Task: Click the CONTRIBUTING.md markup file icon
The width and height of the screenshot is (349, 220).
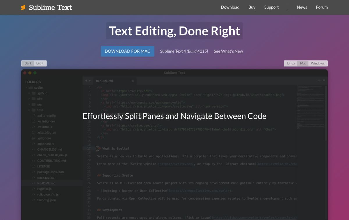Action: pyautogui.click(x=34, y=161)
